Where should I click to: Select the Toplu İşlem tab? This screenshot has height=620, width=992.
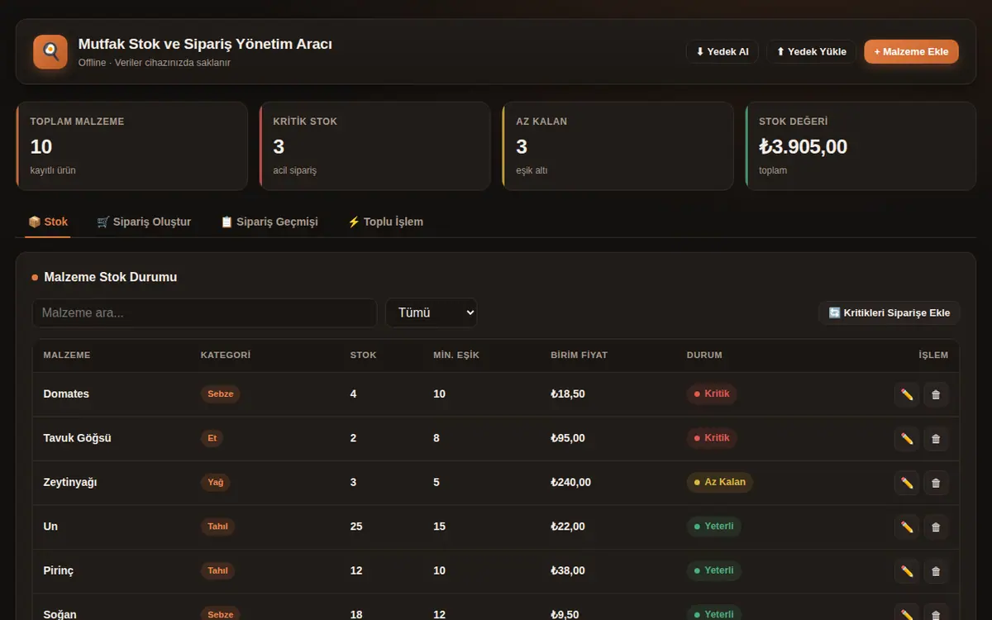point(385,222)
